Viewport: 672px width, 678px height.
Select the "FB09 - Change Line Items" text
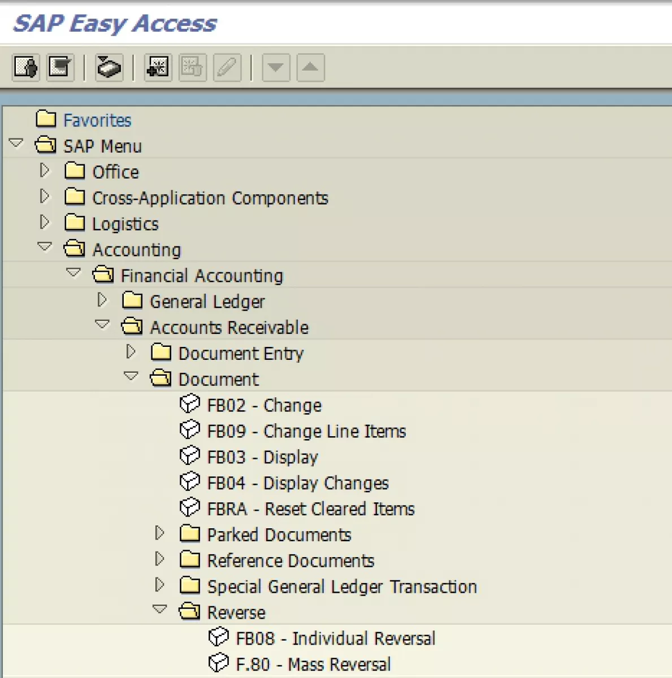click(x=307, y=432)
